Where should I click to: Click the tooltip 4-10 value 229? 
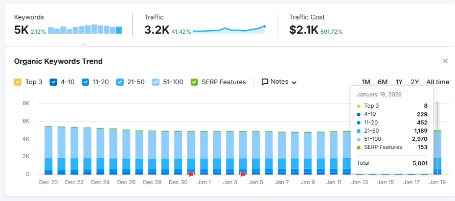click(x=422, y=114)
